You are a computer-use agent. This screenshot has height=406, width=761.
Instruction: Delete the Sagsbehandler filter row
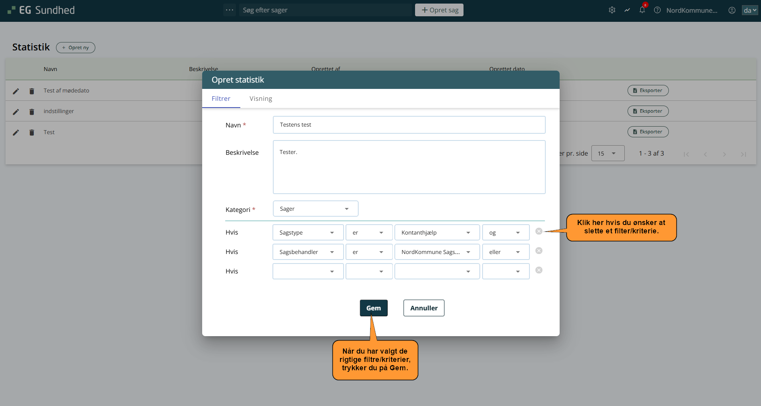(x=539, y=251)
